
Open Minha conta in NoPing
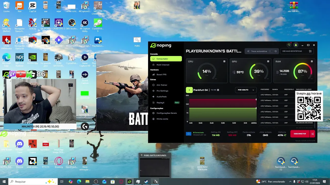[x=166, y=119]
